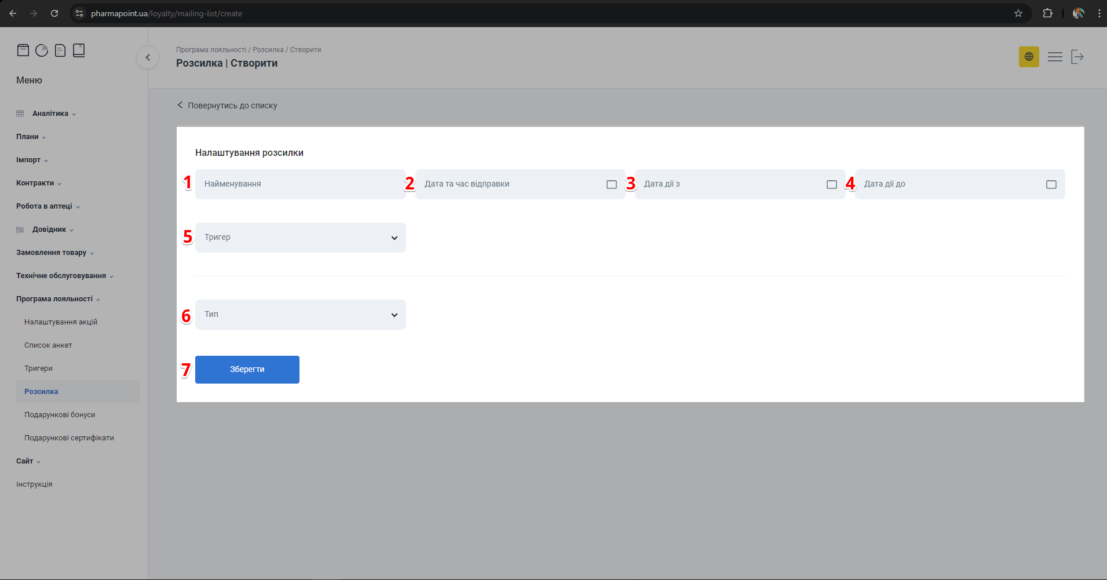This screenshot has width=1107, height=580.
Task: Click the pie chart icon in sidebar header
Action: [42, 50]
